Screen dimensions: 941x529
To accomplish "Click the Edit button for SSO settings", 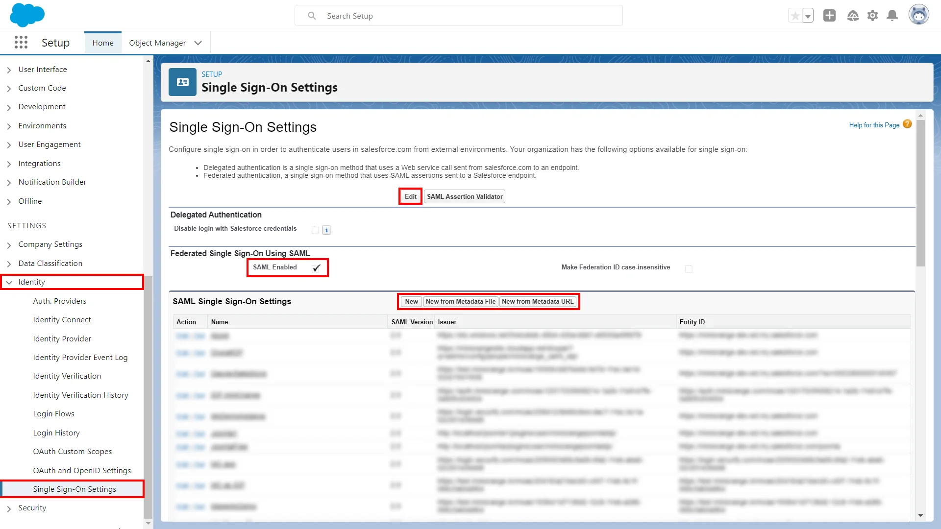I will click(410, 196).
